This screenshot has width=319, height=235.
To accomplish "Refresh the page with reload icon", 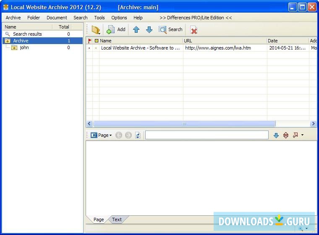I will click(138, 135).
